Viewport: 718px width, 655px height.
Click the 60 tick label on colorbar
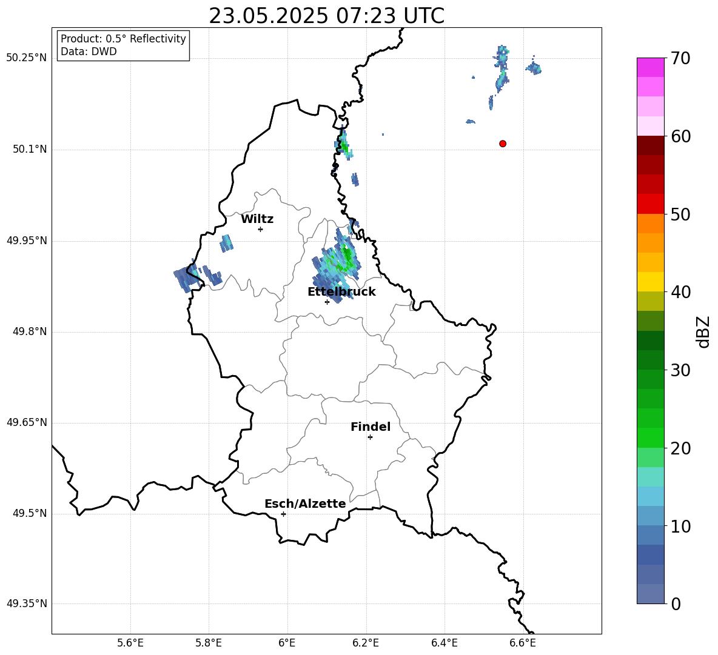[x=680, y=136]
